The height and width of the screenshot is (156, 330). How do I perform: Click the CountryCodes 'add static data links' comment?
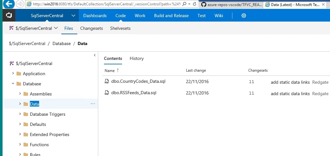coord(290,82)
